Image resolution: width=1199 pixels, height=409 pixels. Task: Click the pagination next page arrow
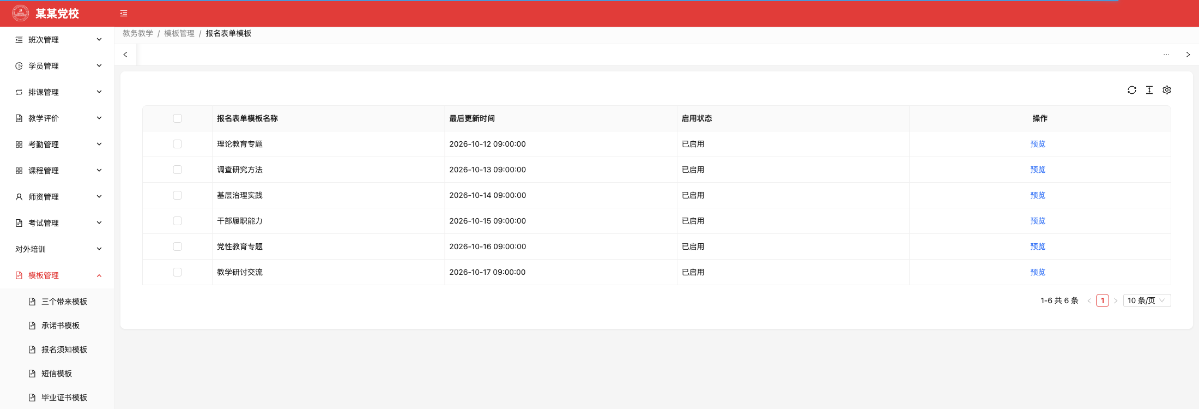tap(1116, 300)
